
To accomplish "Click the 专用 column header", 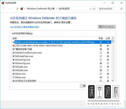I will (101, 38).
